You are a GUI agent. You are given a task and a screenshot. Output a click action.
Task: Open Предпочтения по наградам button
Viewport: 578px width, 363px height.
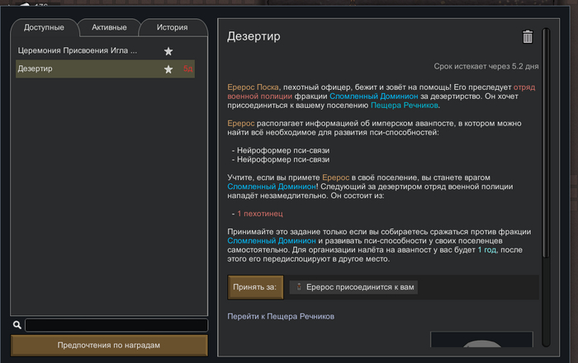108,345
